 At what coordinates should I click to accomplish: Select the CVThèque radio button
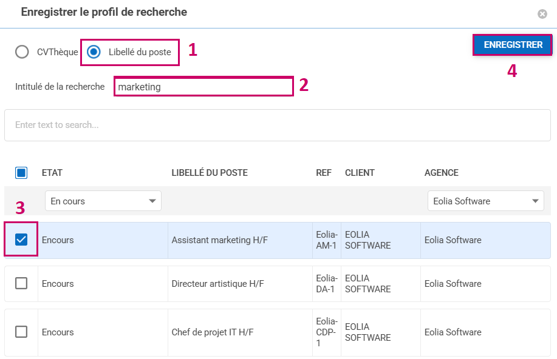pyautogui.click(x=22, y=52)
